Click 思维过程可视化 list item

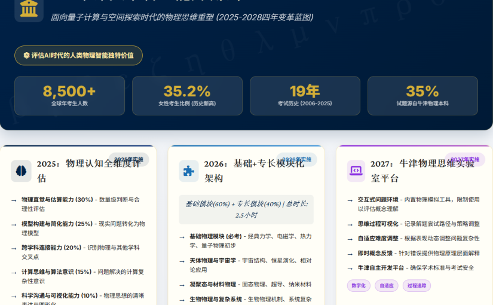point(414,224)
